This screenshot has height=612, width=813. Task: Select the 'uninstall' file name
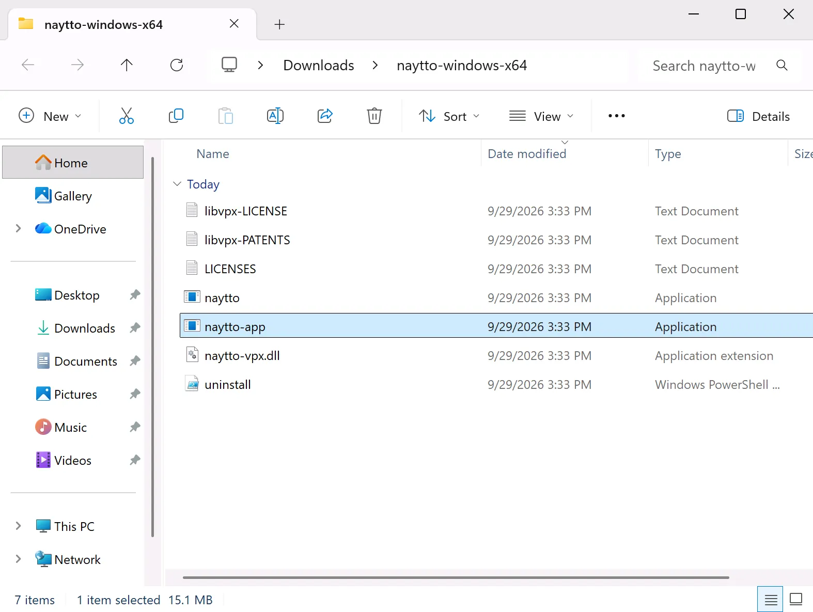point(228,384)
